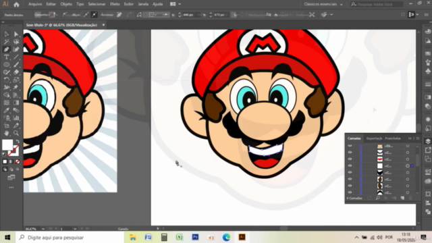This screenshot has width=432, height=243.
Task: Select the Hand tool
Action: click(x=6, y=133)
